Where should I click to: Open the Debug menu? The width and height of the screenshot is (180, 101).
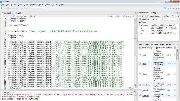click(48, 5)
